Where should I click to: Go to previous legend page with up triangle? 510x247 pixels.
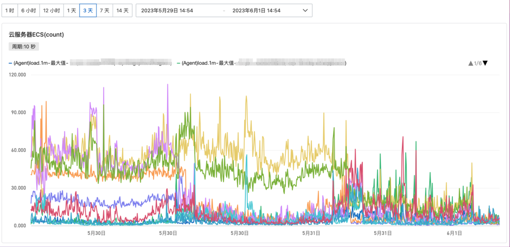470,63
